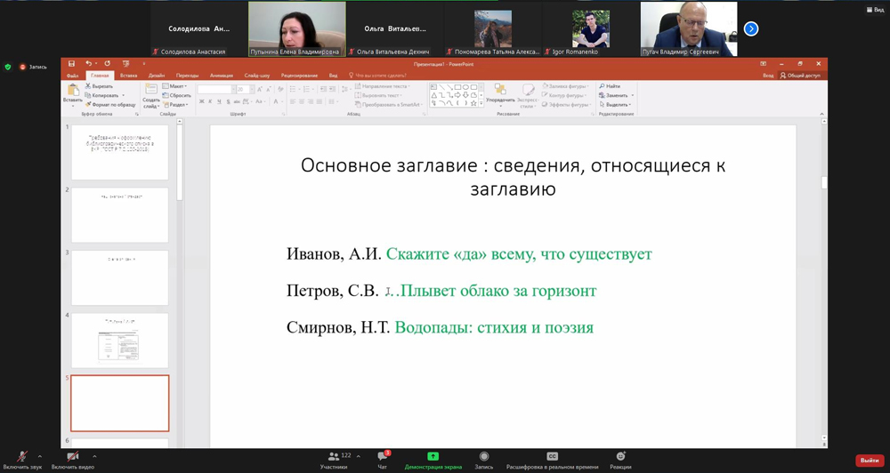890x473 pixels.
Task: Open Zoom Participants (Участники) panel
Action: [334, 457]
